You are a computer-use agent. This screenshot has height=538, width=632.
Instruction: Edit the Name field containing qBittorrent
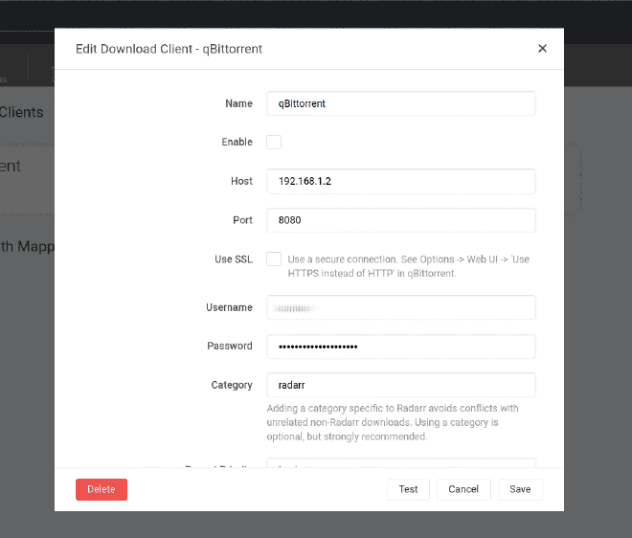coord(400,103)
